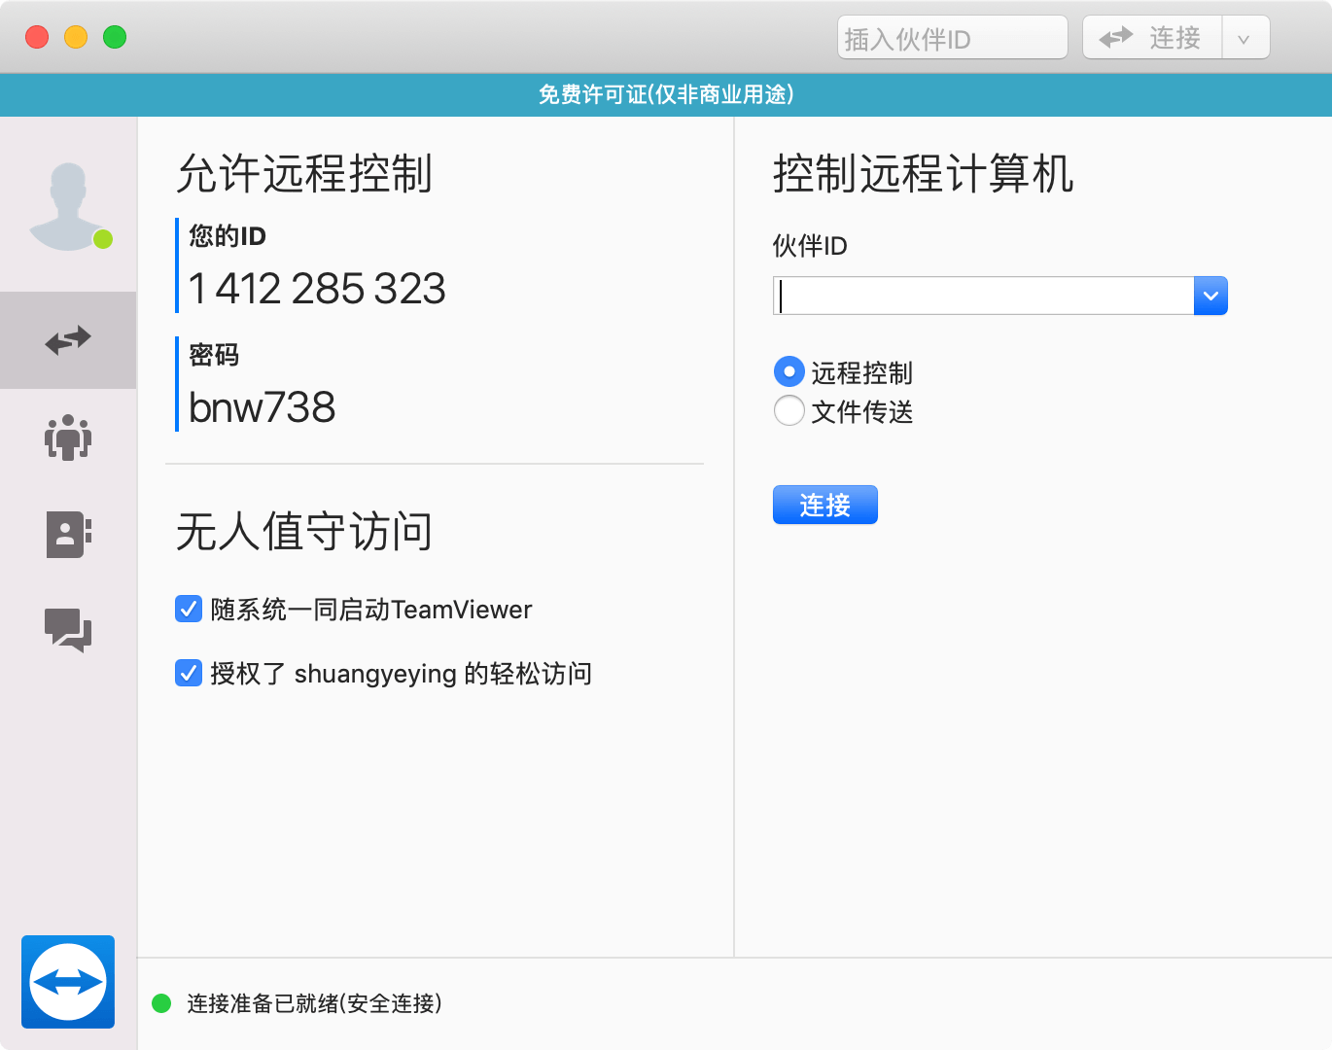This screenshot has width=1332, height=1050.
Task: Maximize the window with the green button
Action: point(115,37)
